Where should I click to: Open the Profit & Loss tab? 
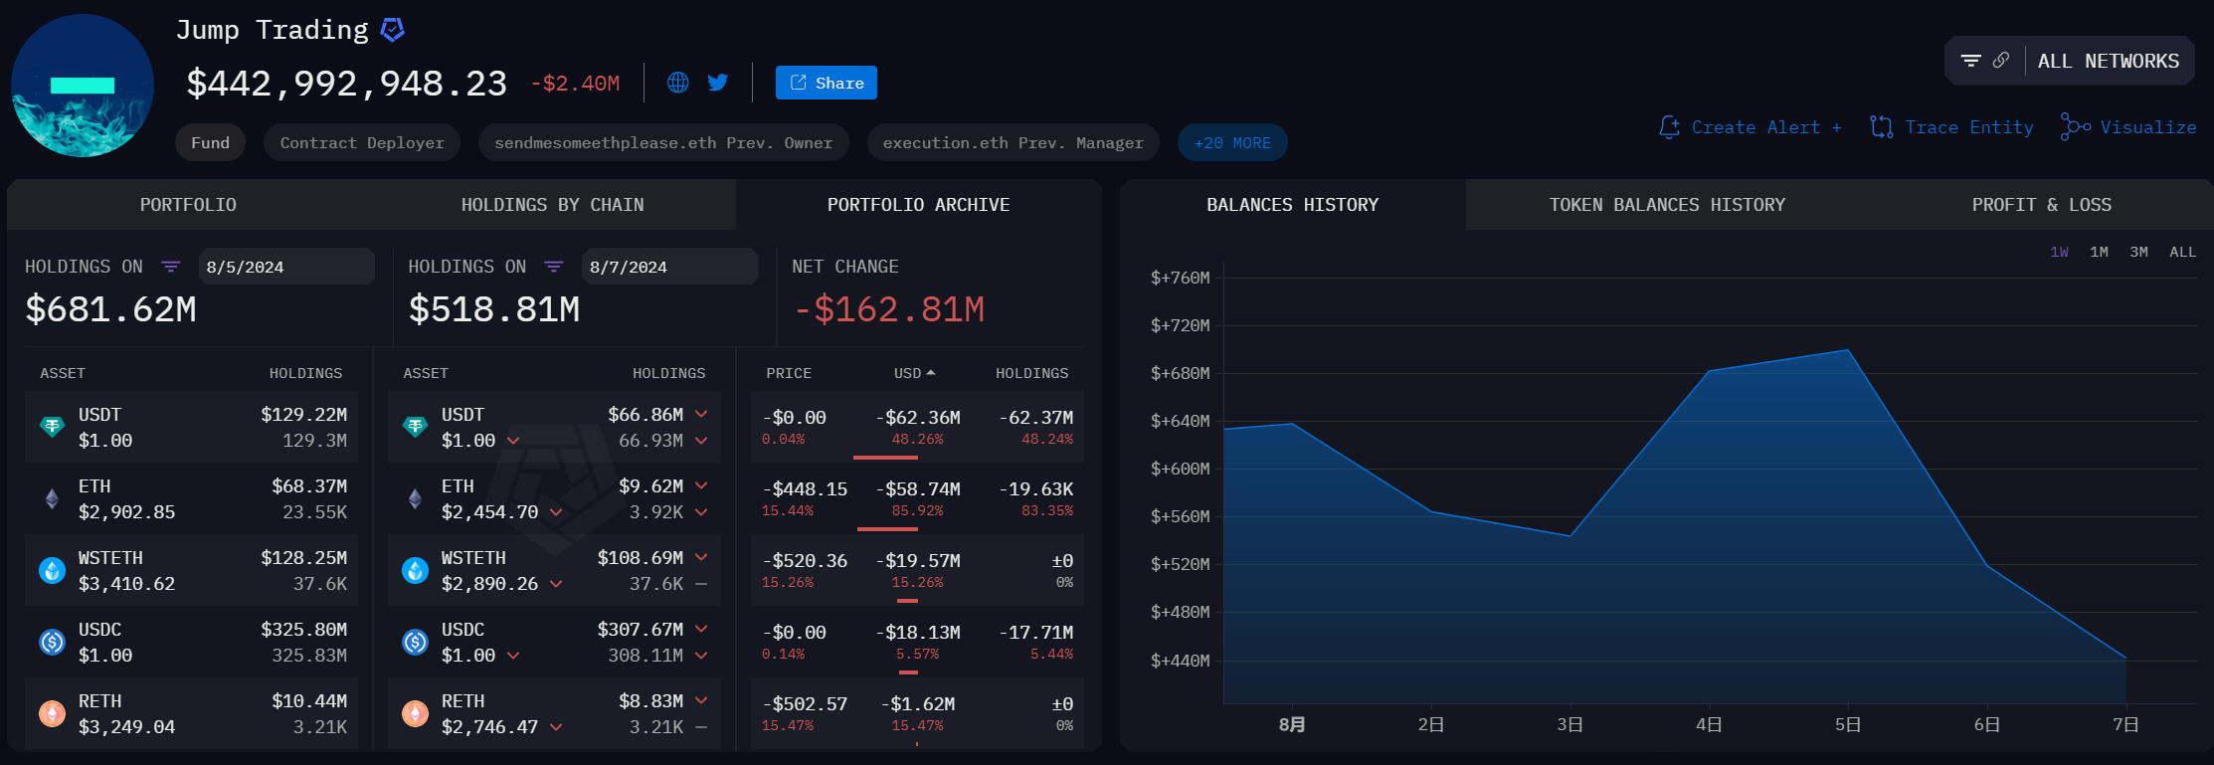point(2041,205)
